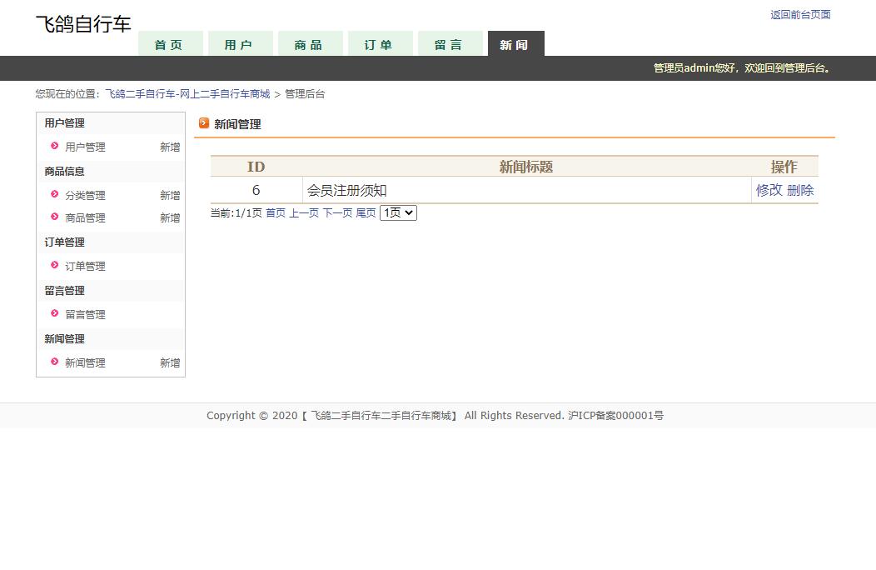Click 新增 beside 商品管理
This screenshot has width=876, height=570.
pyautogui.click(x=170, y=217)
